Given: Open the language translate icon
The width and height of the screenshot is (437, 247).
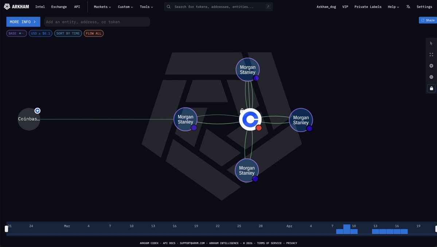Looking at the screenshot, I should tap(408, 7).
